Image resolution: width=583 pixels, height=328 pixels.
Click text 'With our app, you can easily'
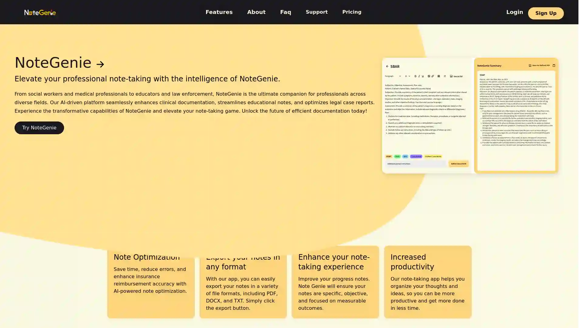(x=242, y=294)
